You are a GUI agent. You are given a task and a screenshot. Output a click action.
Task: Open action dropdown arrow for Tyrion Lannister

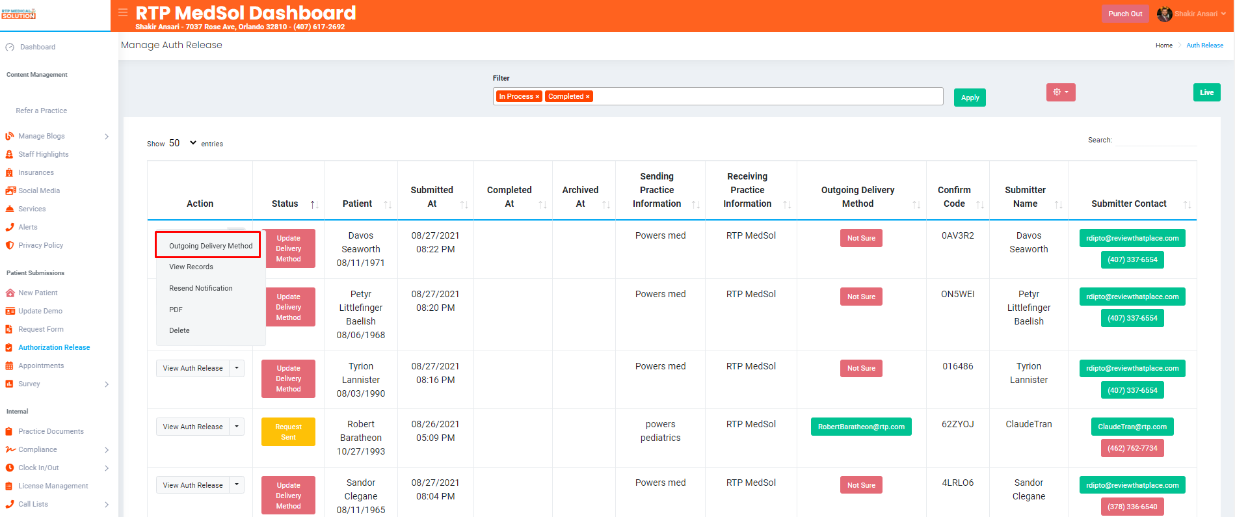(237, 368)
